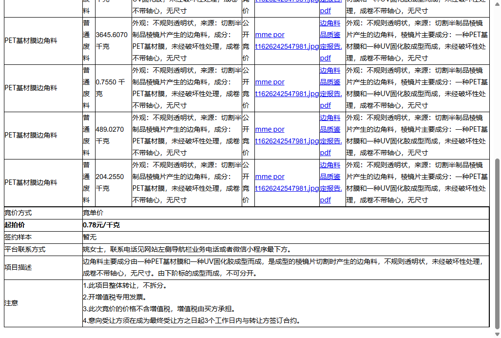Click 普通废料 in the 489.0270 千克 row
The image size is (501, 338).
(86, 135)
